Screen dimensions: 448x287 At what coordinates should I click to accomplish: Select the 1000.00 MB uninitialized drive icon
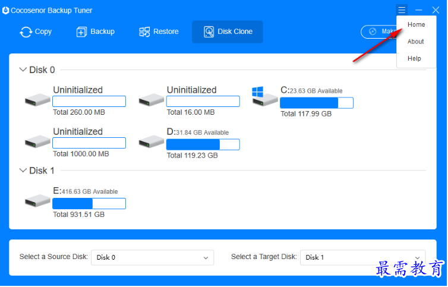point(37,142)
